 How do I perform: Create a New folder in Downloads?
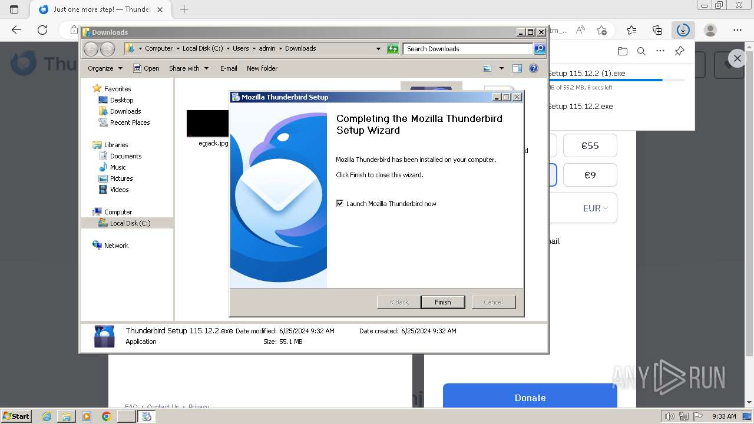click(262, 68)
